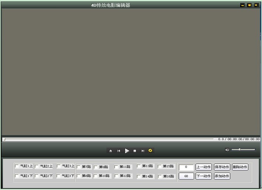Click the 上一动作 button
262x190 pixels.
click(x=204, y=167)
